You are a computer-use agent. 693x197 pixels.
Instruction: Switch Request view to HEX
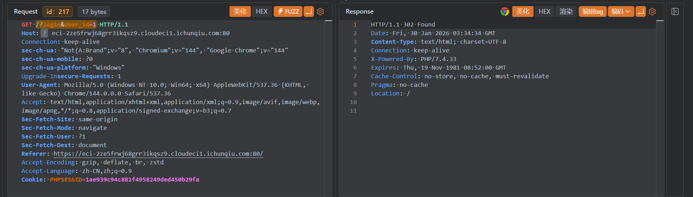point(262,11)
